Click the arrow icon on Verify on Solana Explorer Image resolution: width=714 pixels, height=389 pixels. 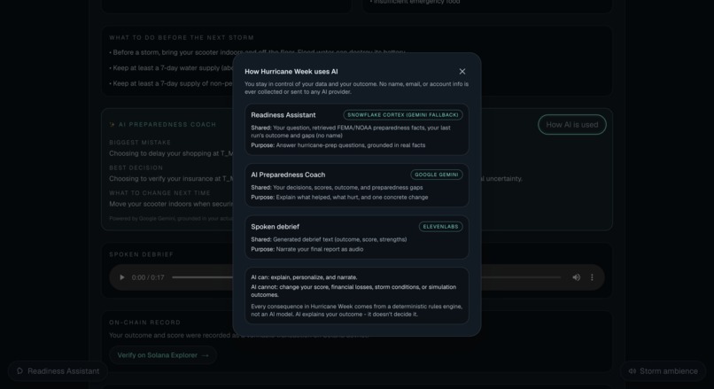click(x=205, y=355)
